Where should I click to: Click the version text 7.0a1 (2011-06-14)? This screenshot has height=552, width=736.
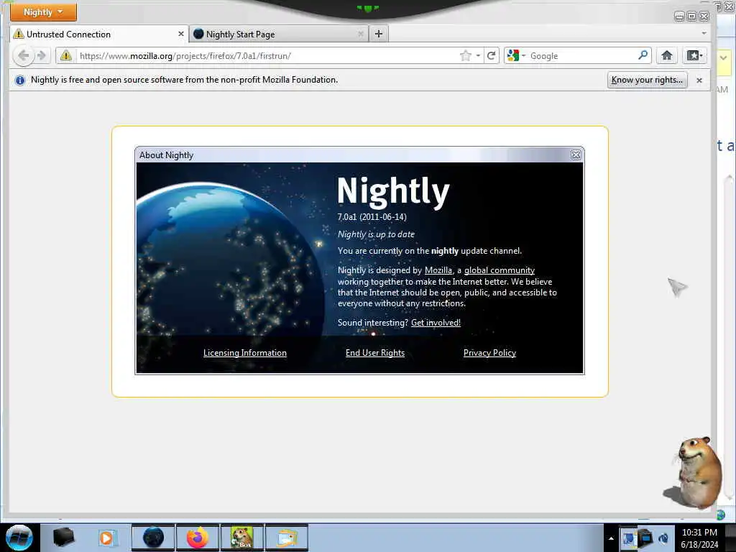(372, 217)
